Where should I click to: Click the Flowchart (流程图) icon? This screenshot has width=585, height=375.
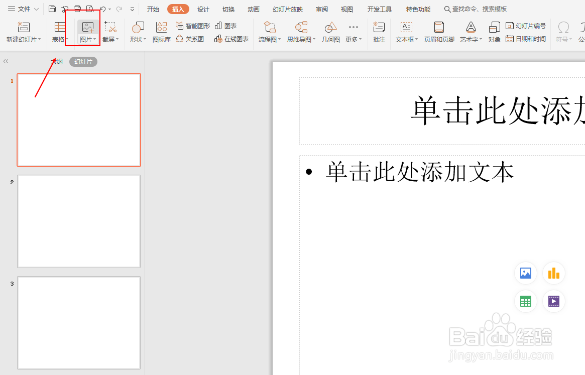(x=269, y=27)
